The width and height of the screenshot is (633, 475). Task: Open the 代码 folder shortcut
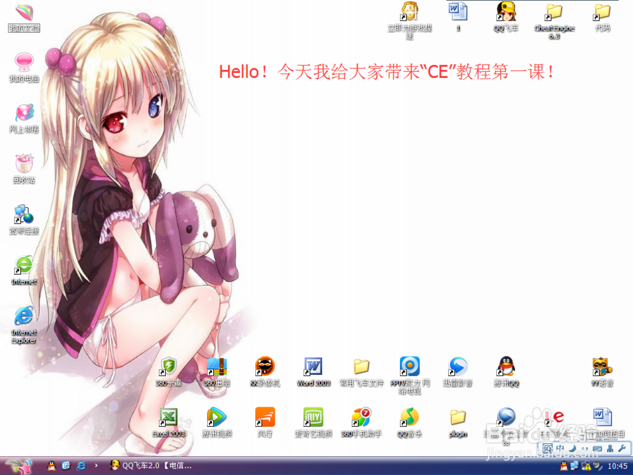tap(603, 17)
